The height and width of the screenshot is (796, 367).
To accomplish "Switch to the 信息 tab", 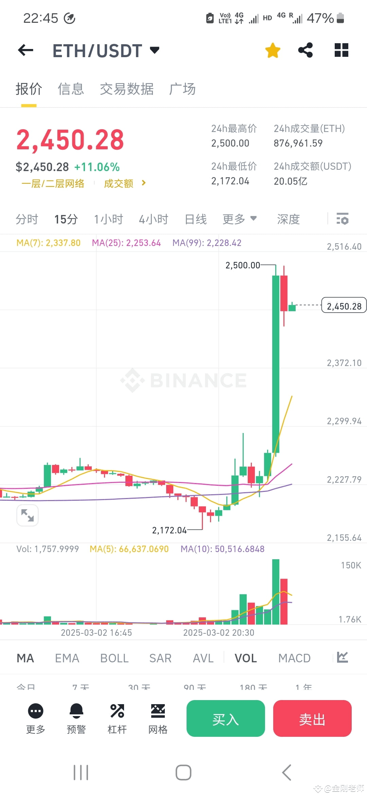I will point(71,89).
